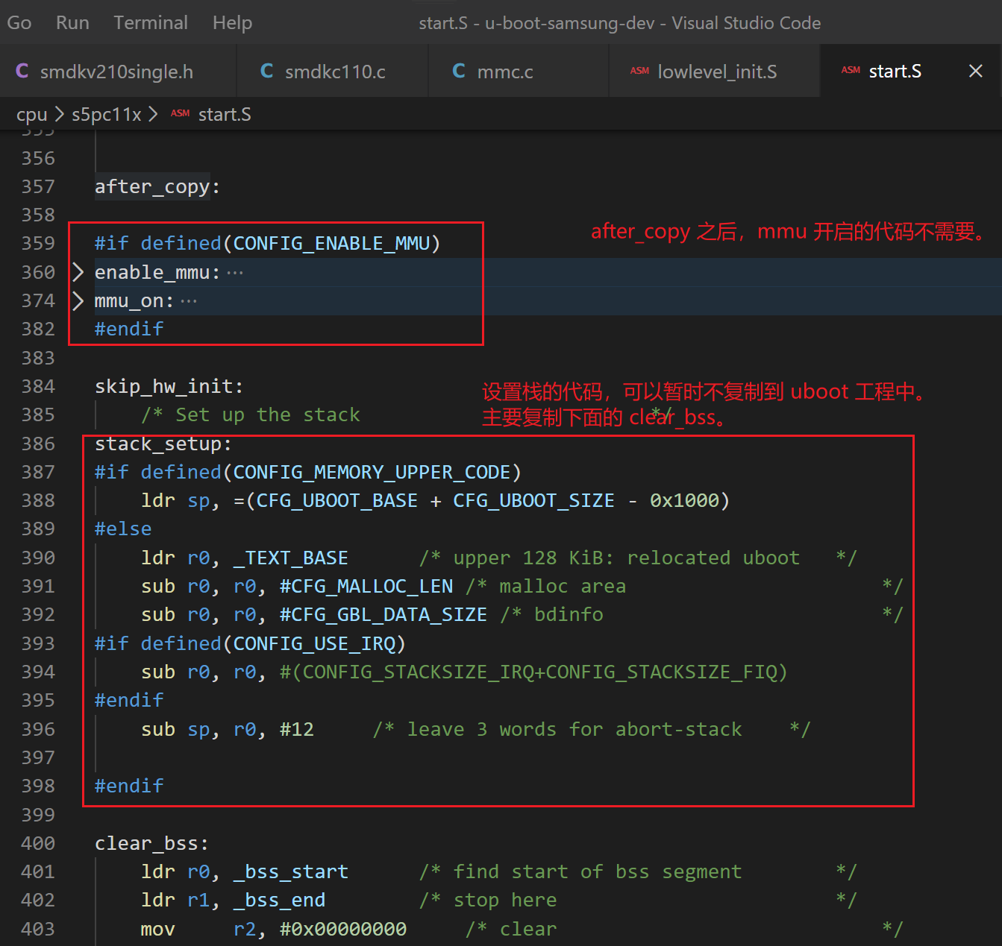
Task: Click #CFG_GBL_DATA_SIZE on line 392
Action: [383, 615]
